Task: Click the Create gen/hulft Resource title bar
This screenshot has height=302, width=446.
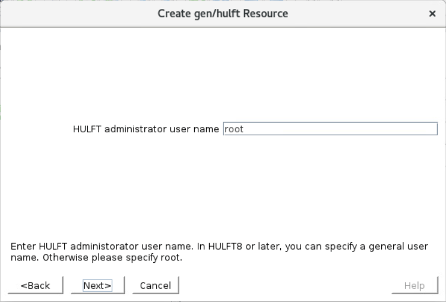Action: click(223, 14)
